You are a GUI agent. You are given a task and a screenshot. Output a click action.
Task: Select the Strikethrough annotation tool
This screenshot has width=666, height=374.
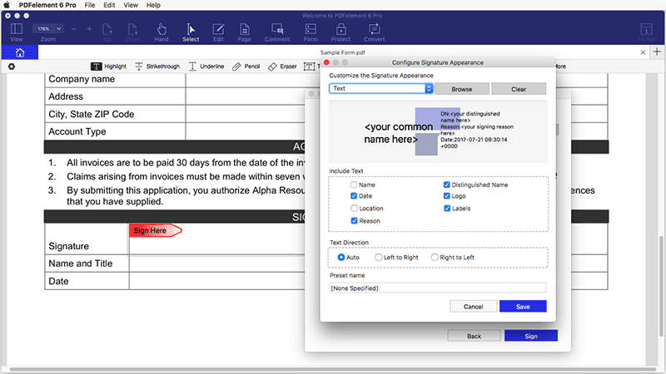[x=157, y=66]
